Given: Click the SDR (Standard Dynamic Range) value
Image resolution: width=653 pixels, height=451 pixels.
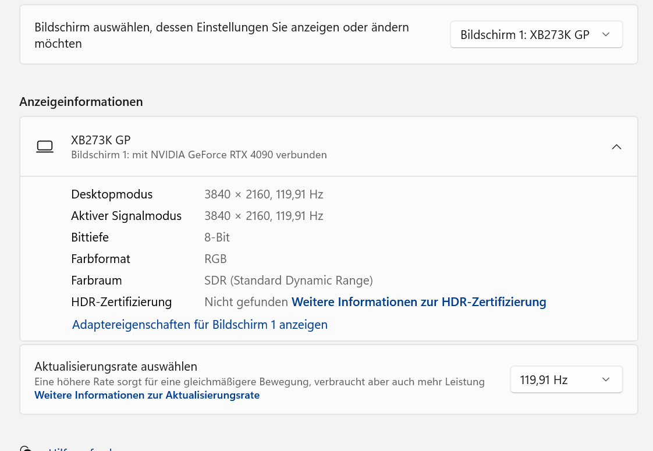Looking at the screenshot, I should (x=288, y=280).
